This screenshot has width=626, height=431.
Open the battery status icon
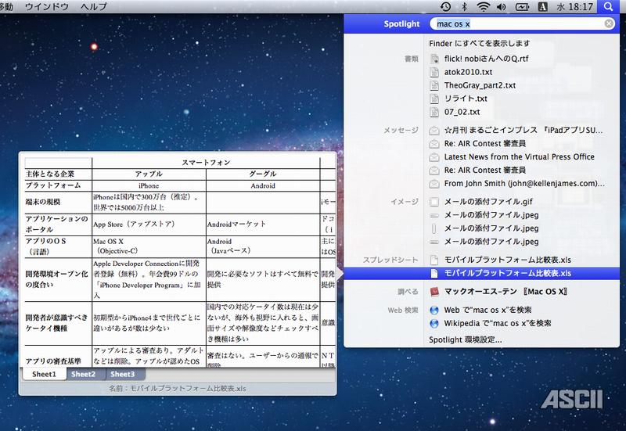tap(523, 6)
